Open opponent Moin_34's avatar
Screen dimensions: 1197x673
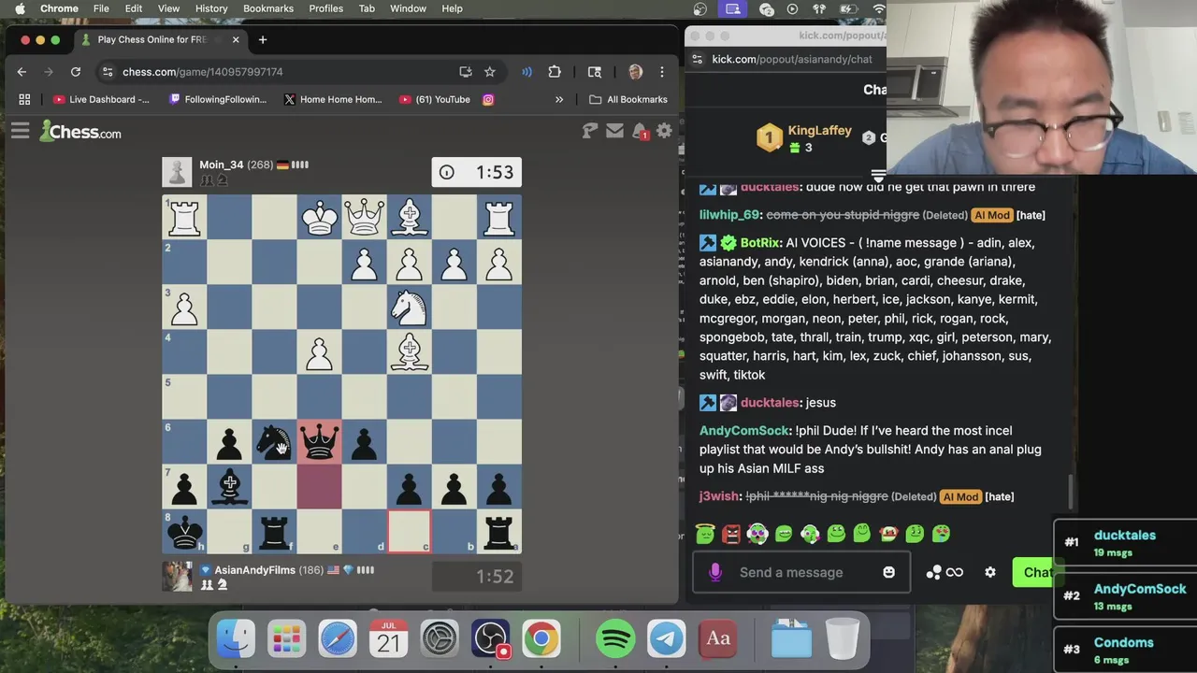(x=177, y=172)
